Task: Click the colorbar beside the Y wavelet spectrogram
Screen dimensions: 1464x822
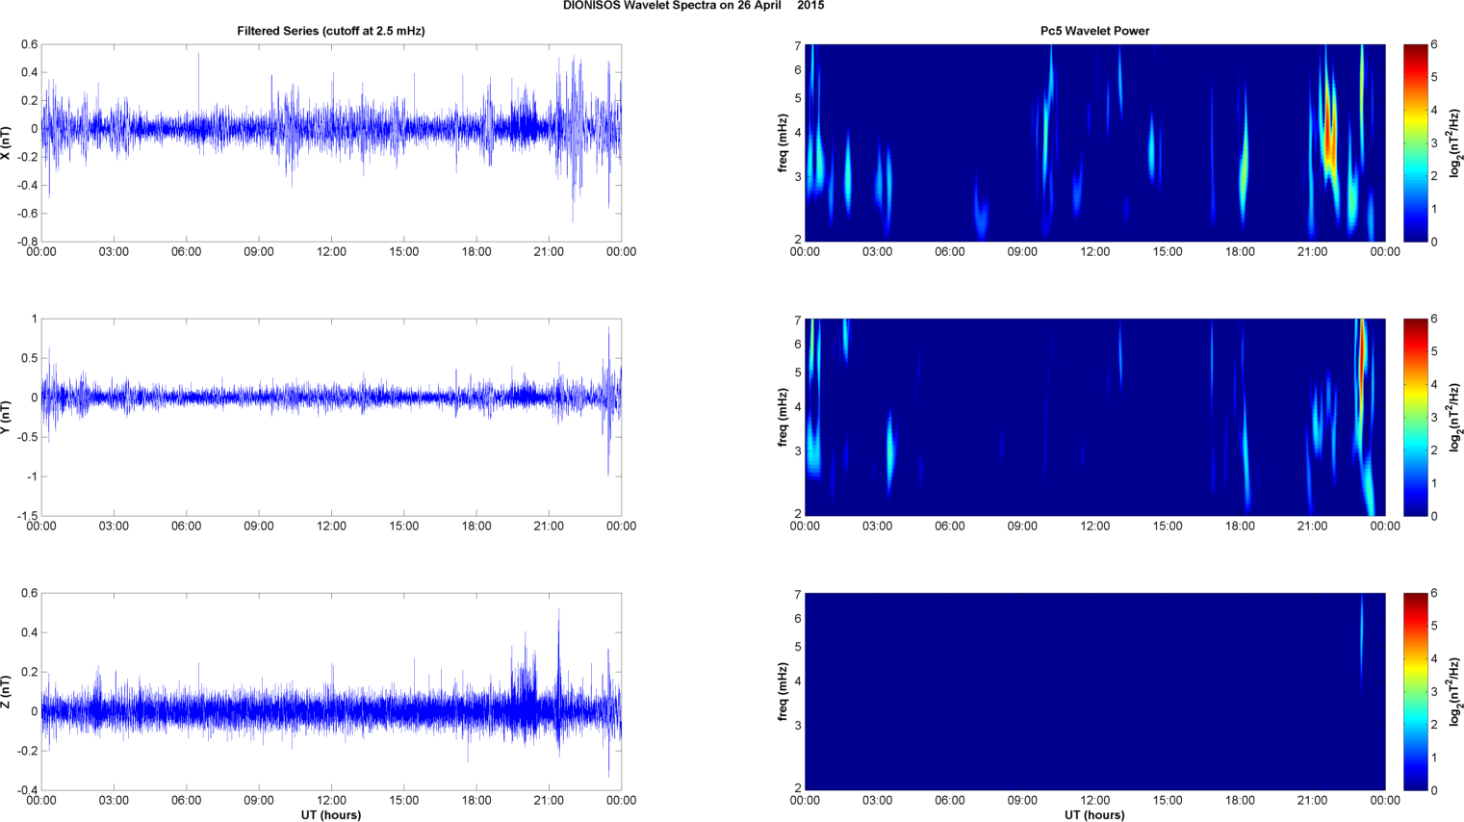Action: [x=1415, y=417]
